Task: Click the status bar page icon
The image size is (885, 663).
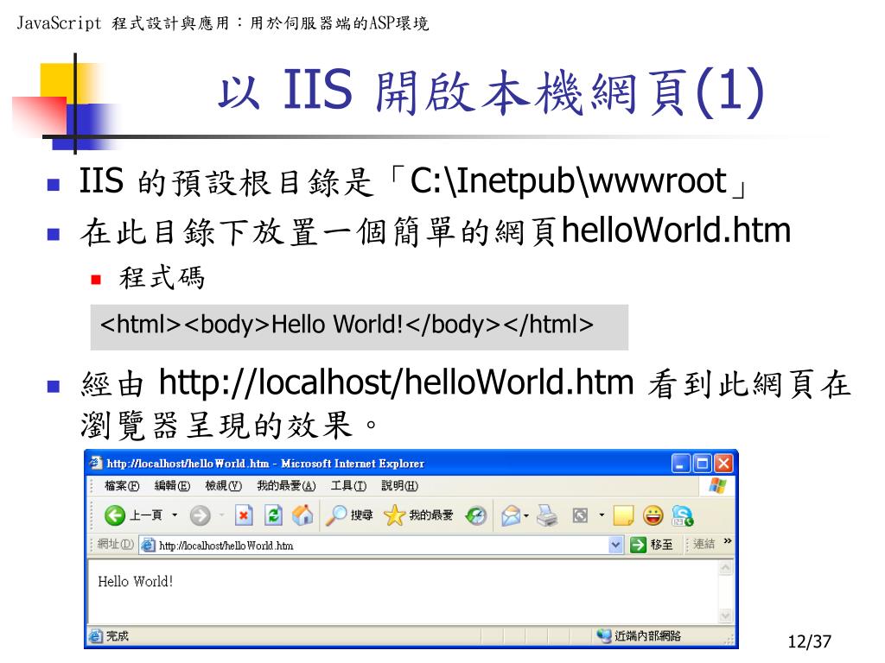Action: tap(95, 636)
